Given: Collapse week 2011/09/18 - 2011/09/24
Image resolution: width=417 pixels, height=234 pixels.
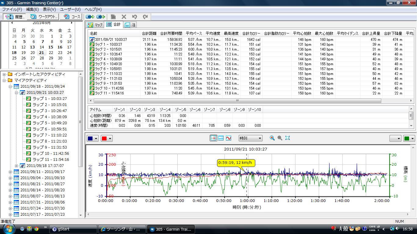Looking at the screenshot, I should coord(10,86).
